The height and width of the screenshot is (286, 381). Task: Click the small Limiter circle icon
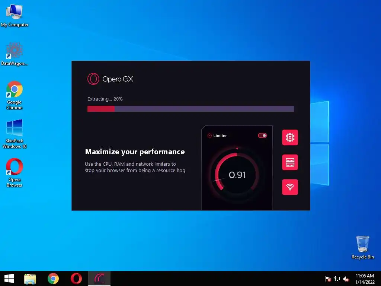pyautogui.click(x=209, y=136)
